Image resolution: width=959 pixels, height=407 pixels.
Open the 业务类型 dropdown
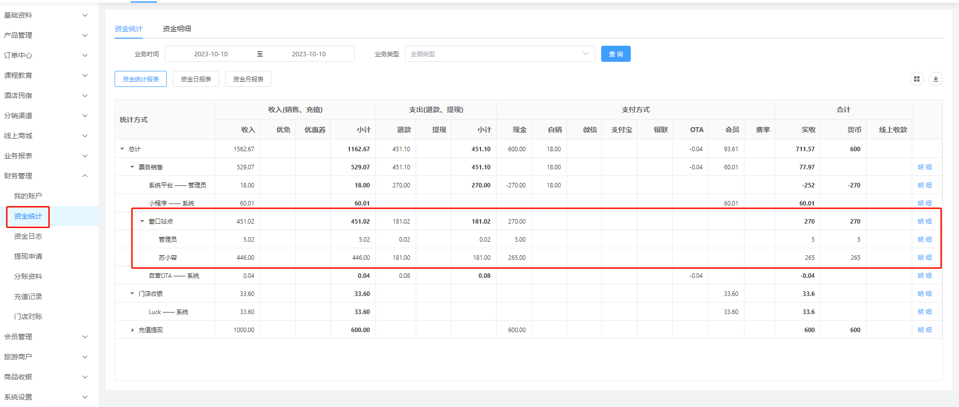point(499,54)
